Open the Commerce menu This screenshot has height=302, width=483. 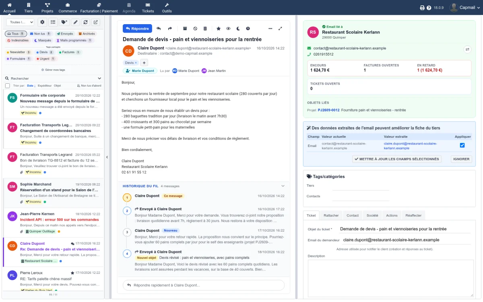pyautogui.click(x=68, y=8)
